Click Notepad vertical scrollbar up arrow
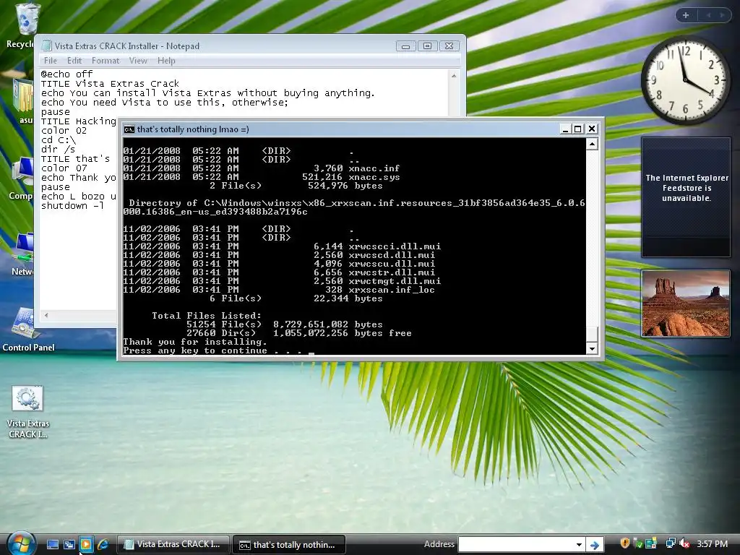The height and width of the screenshot is (555, 740). (454, 75)
